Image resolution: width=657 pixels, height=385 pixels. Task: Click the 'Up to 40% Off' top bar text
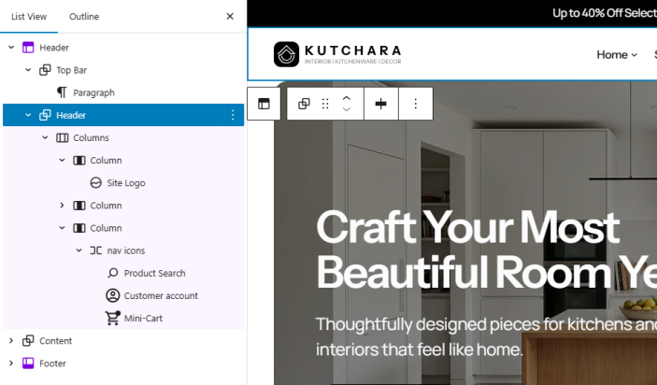(x=605, y=13)
